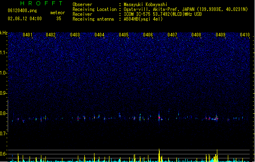Screen dimensions: 255x162
Task: Click the 0404 time marker
Action: (99, 35)
